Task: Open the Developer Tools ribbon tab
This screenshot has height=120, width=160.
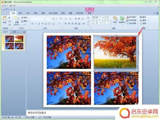Action: 79,13
